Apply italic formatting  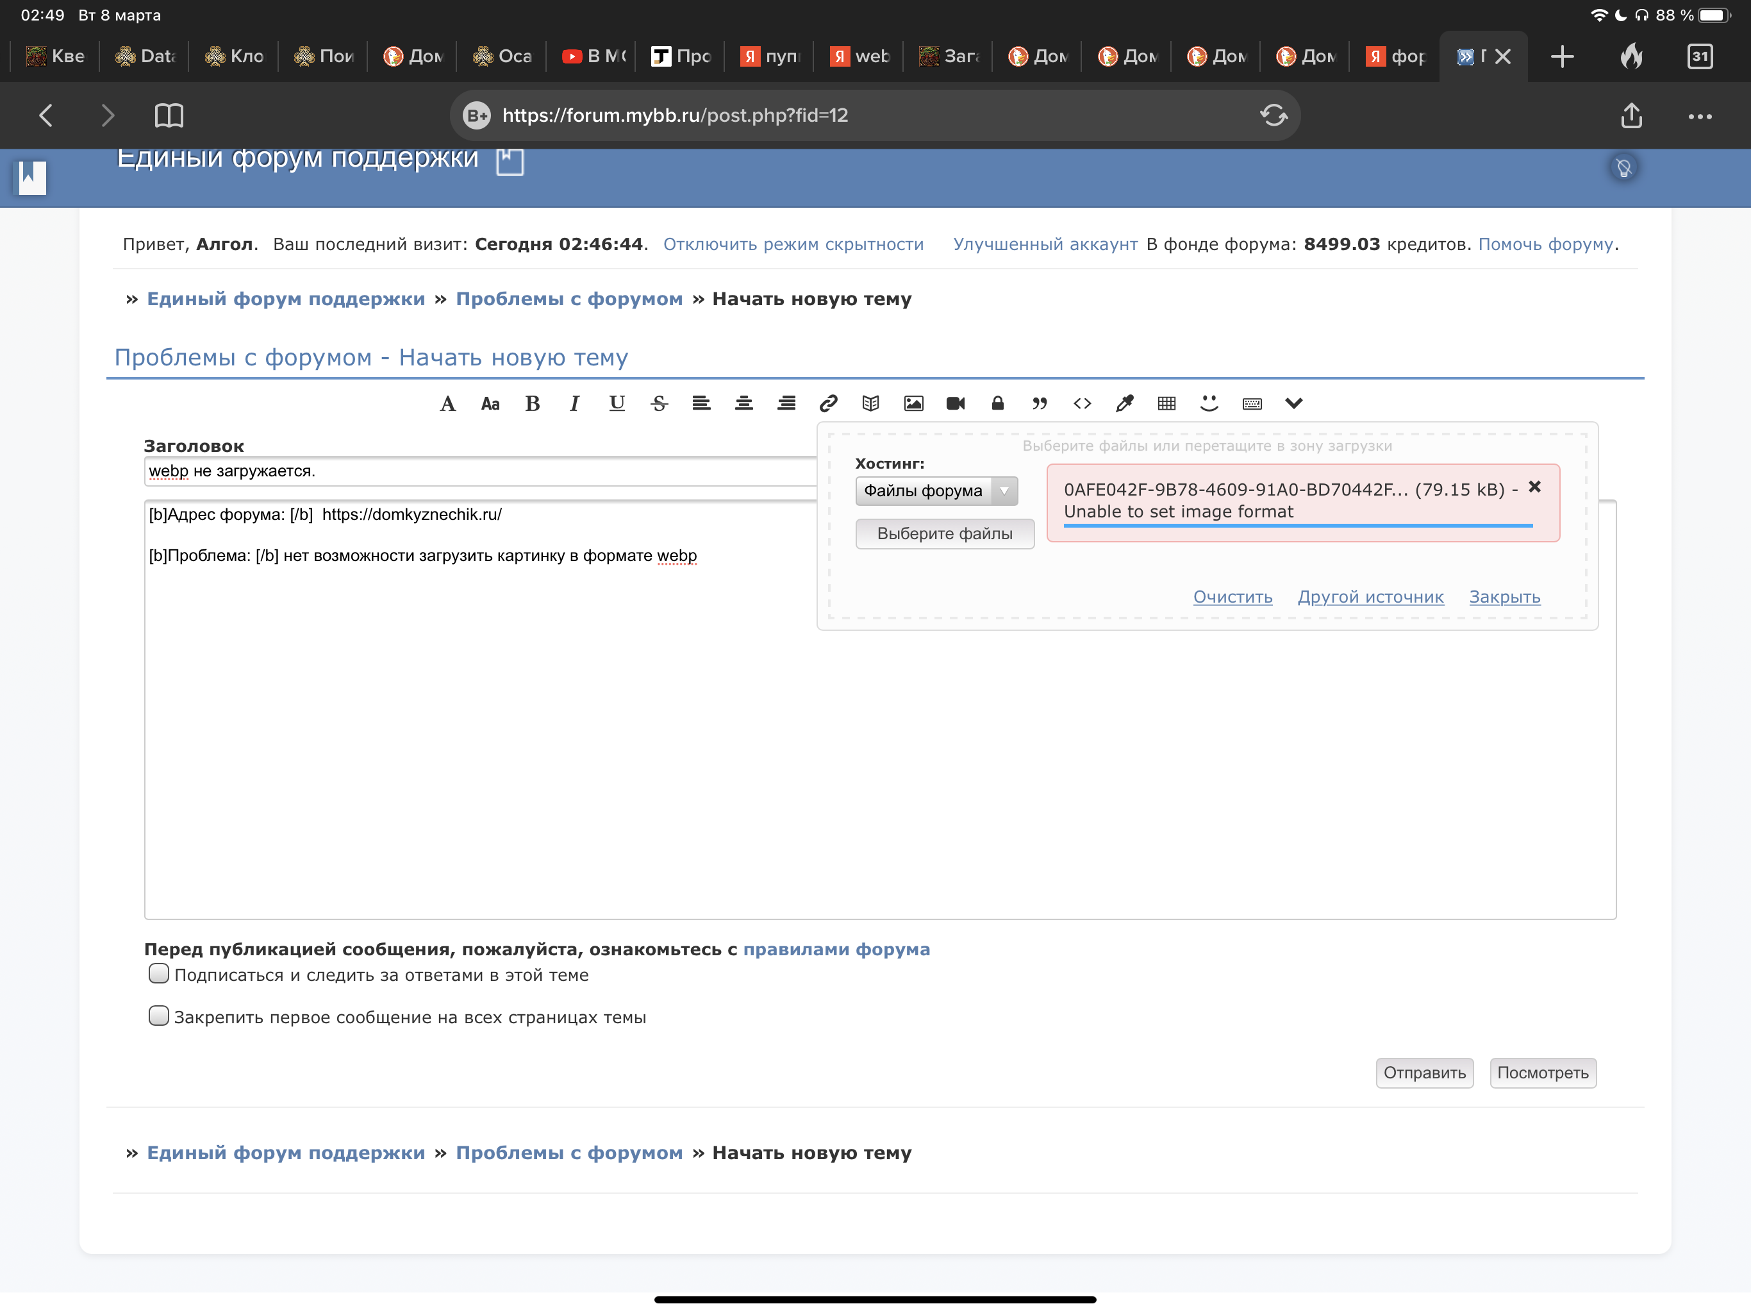pyautogui.click(x=574, y=404)
